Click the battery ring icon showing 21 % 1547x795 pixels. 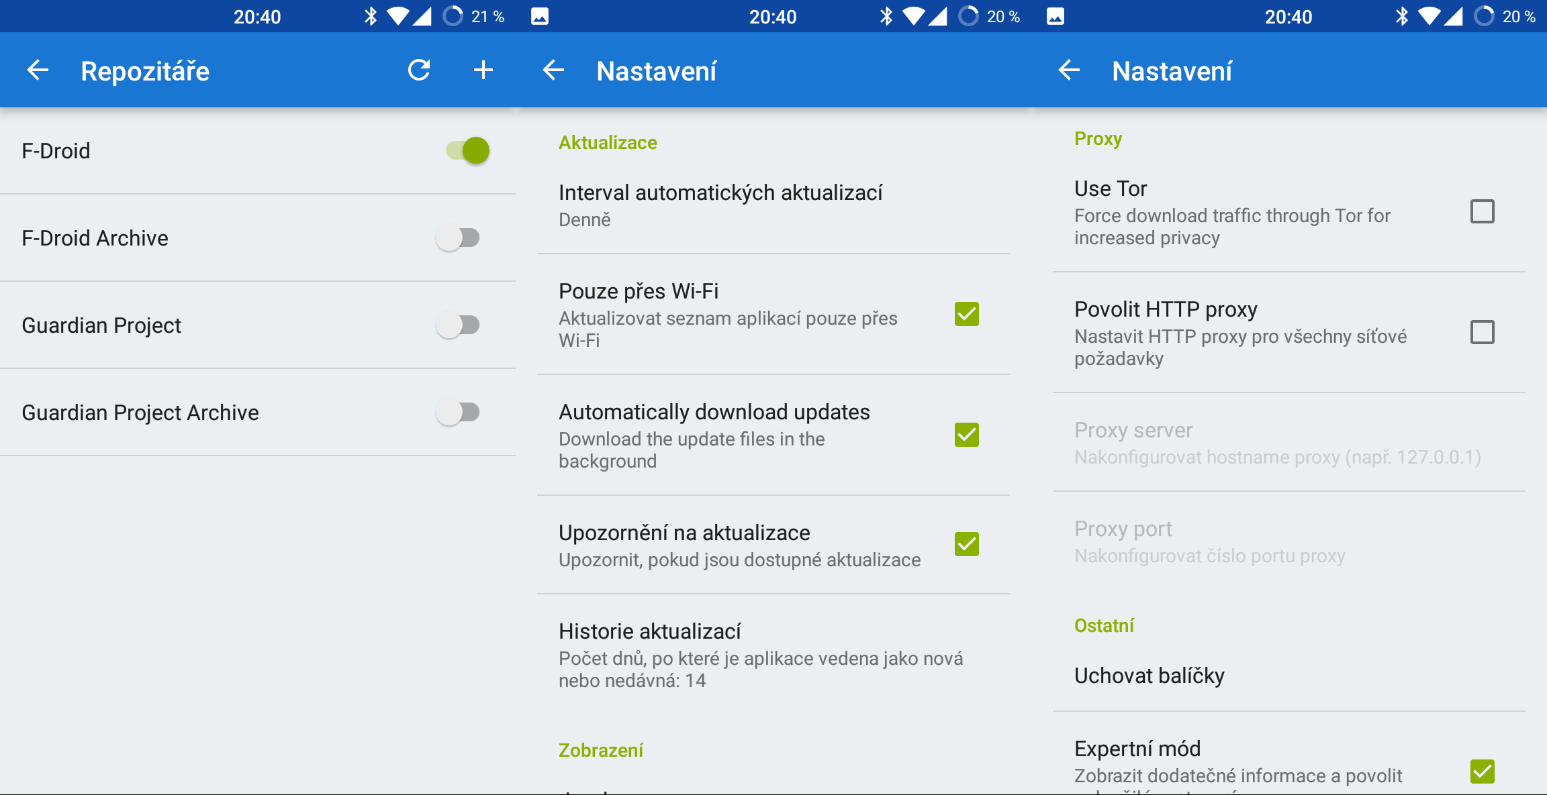[x=453, y=16]
